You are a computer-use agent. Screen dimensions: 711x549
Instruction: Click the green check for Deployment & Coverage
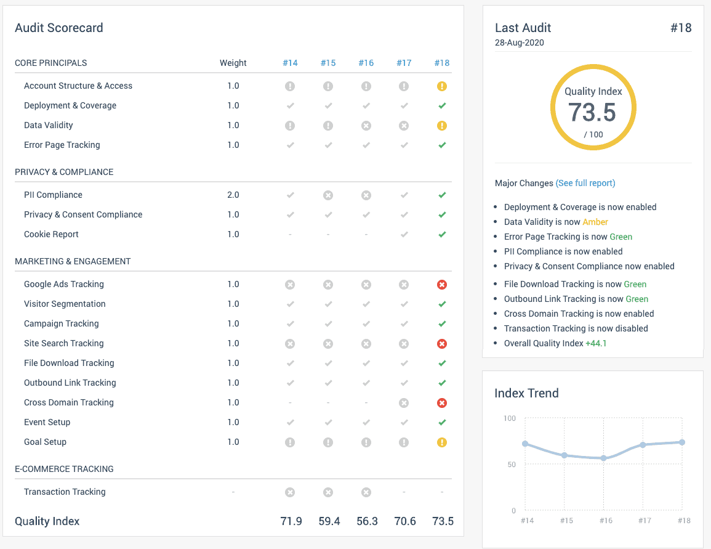[442, 106]
